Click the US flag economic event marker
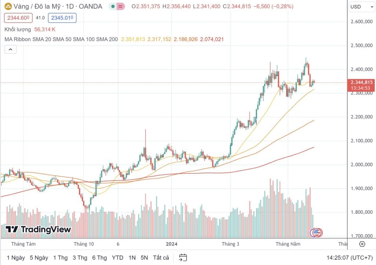 pos(317,232)
